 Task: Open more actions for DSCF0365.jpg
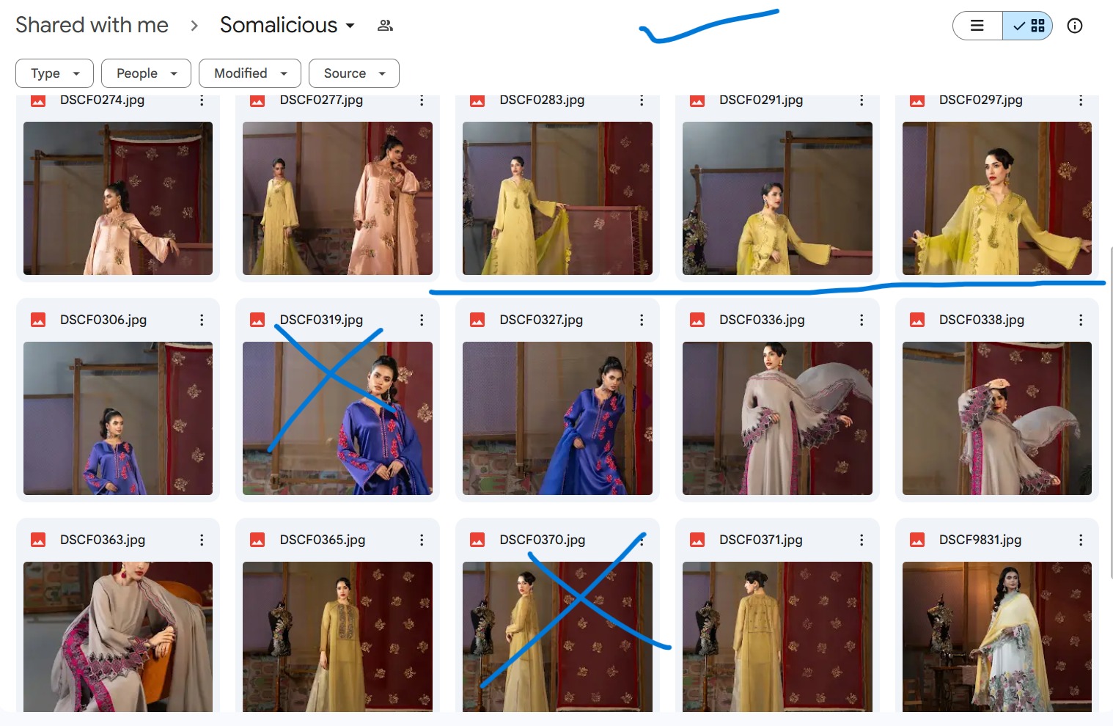[x=422, y=540]
